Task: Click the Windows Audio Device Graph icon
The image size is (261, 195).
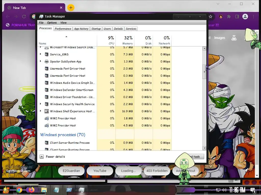Action: pos(47,83)
